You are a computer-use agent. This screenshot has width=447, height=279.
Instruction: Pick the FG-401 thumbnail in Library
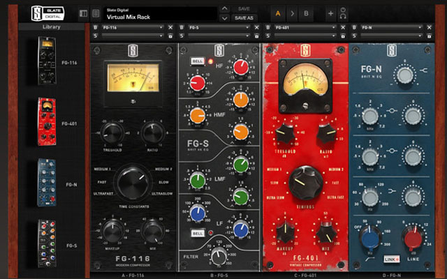47,121
